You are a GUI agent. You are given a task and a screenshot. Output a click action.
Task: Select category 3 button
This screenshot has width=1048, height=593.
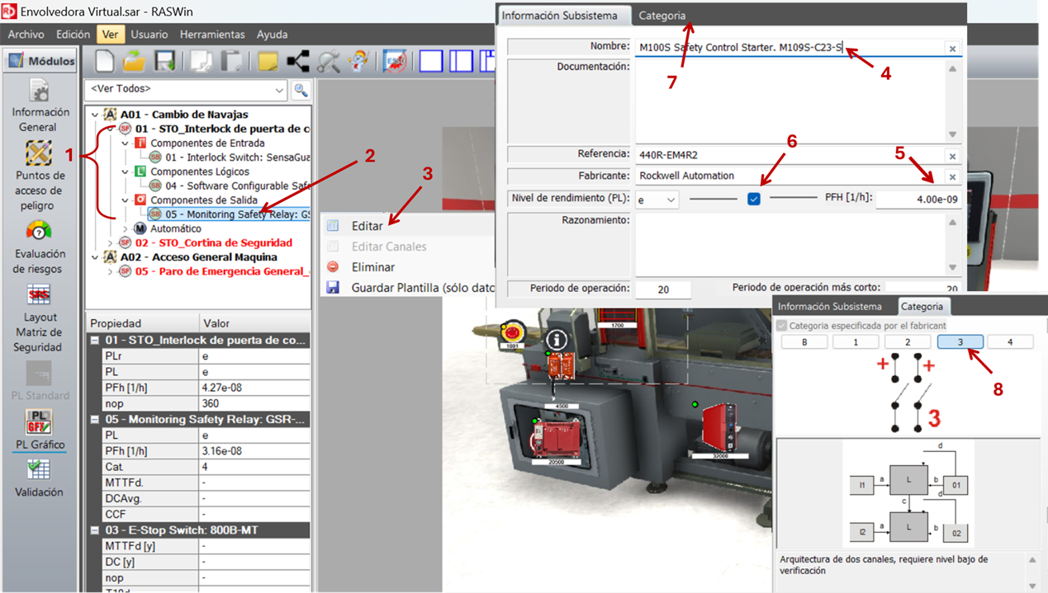pos(960,341)
